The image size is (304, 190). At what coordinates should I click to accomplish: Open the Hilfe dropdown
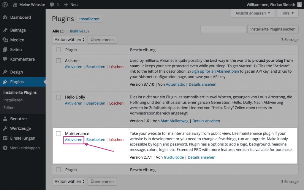(x=287, y=13)
